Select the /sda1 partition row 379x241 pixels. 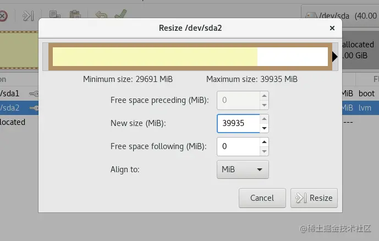point(19,94)
